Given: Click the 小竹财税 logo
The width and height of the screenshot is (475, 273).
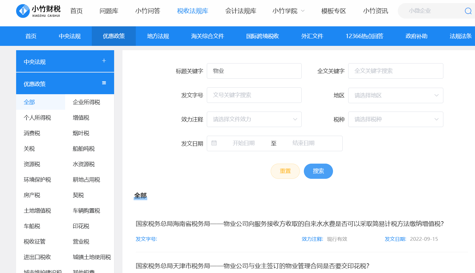Looking at the screenshot, I should click(x=38, y=11).
